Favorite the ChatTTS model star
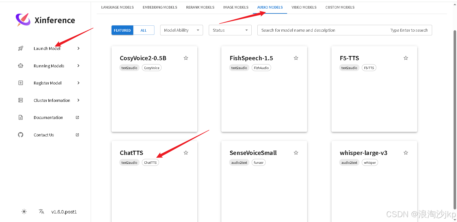This screenshot has height=222, width=457. pyautogui.click(x=186, y=153)
